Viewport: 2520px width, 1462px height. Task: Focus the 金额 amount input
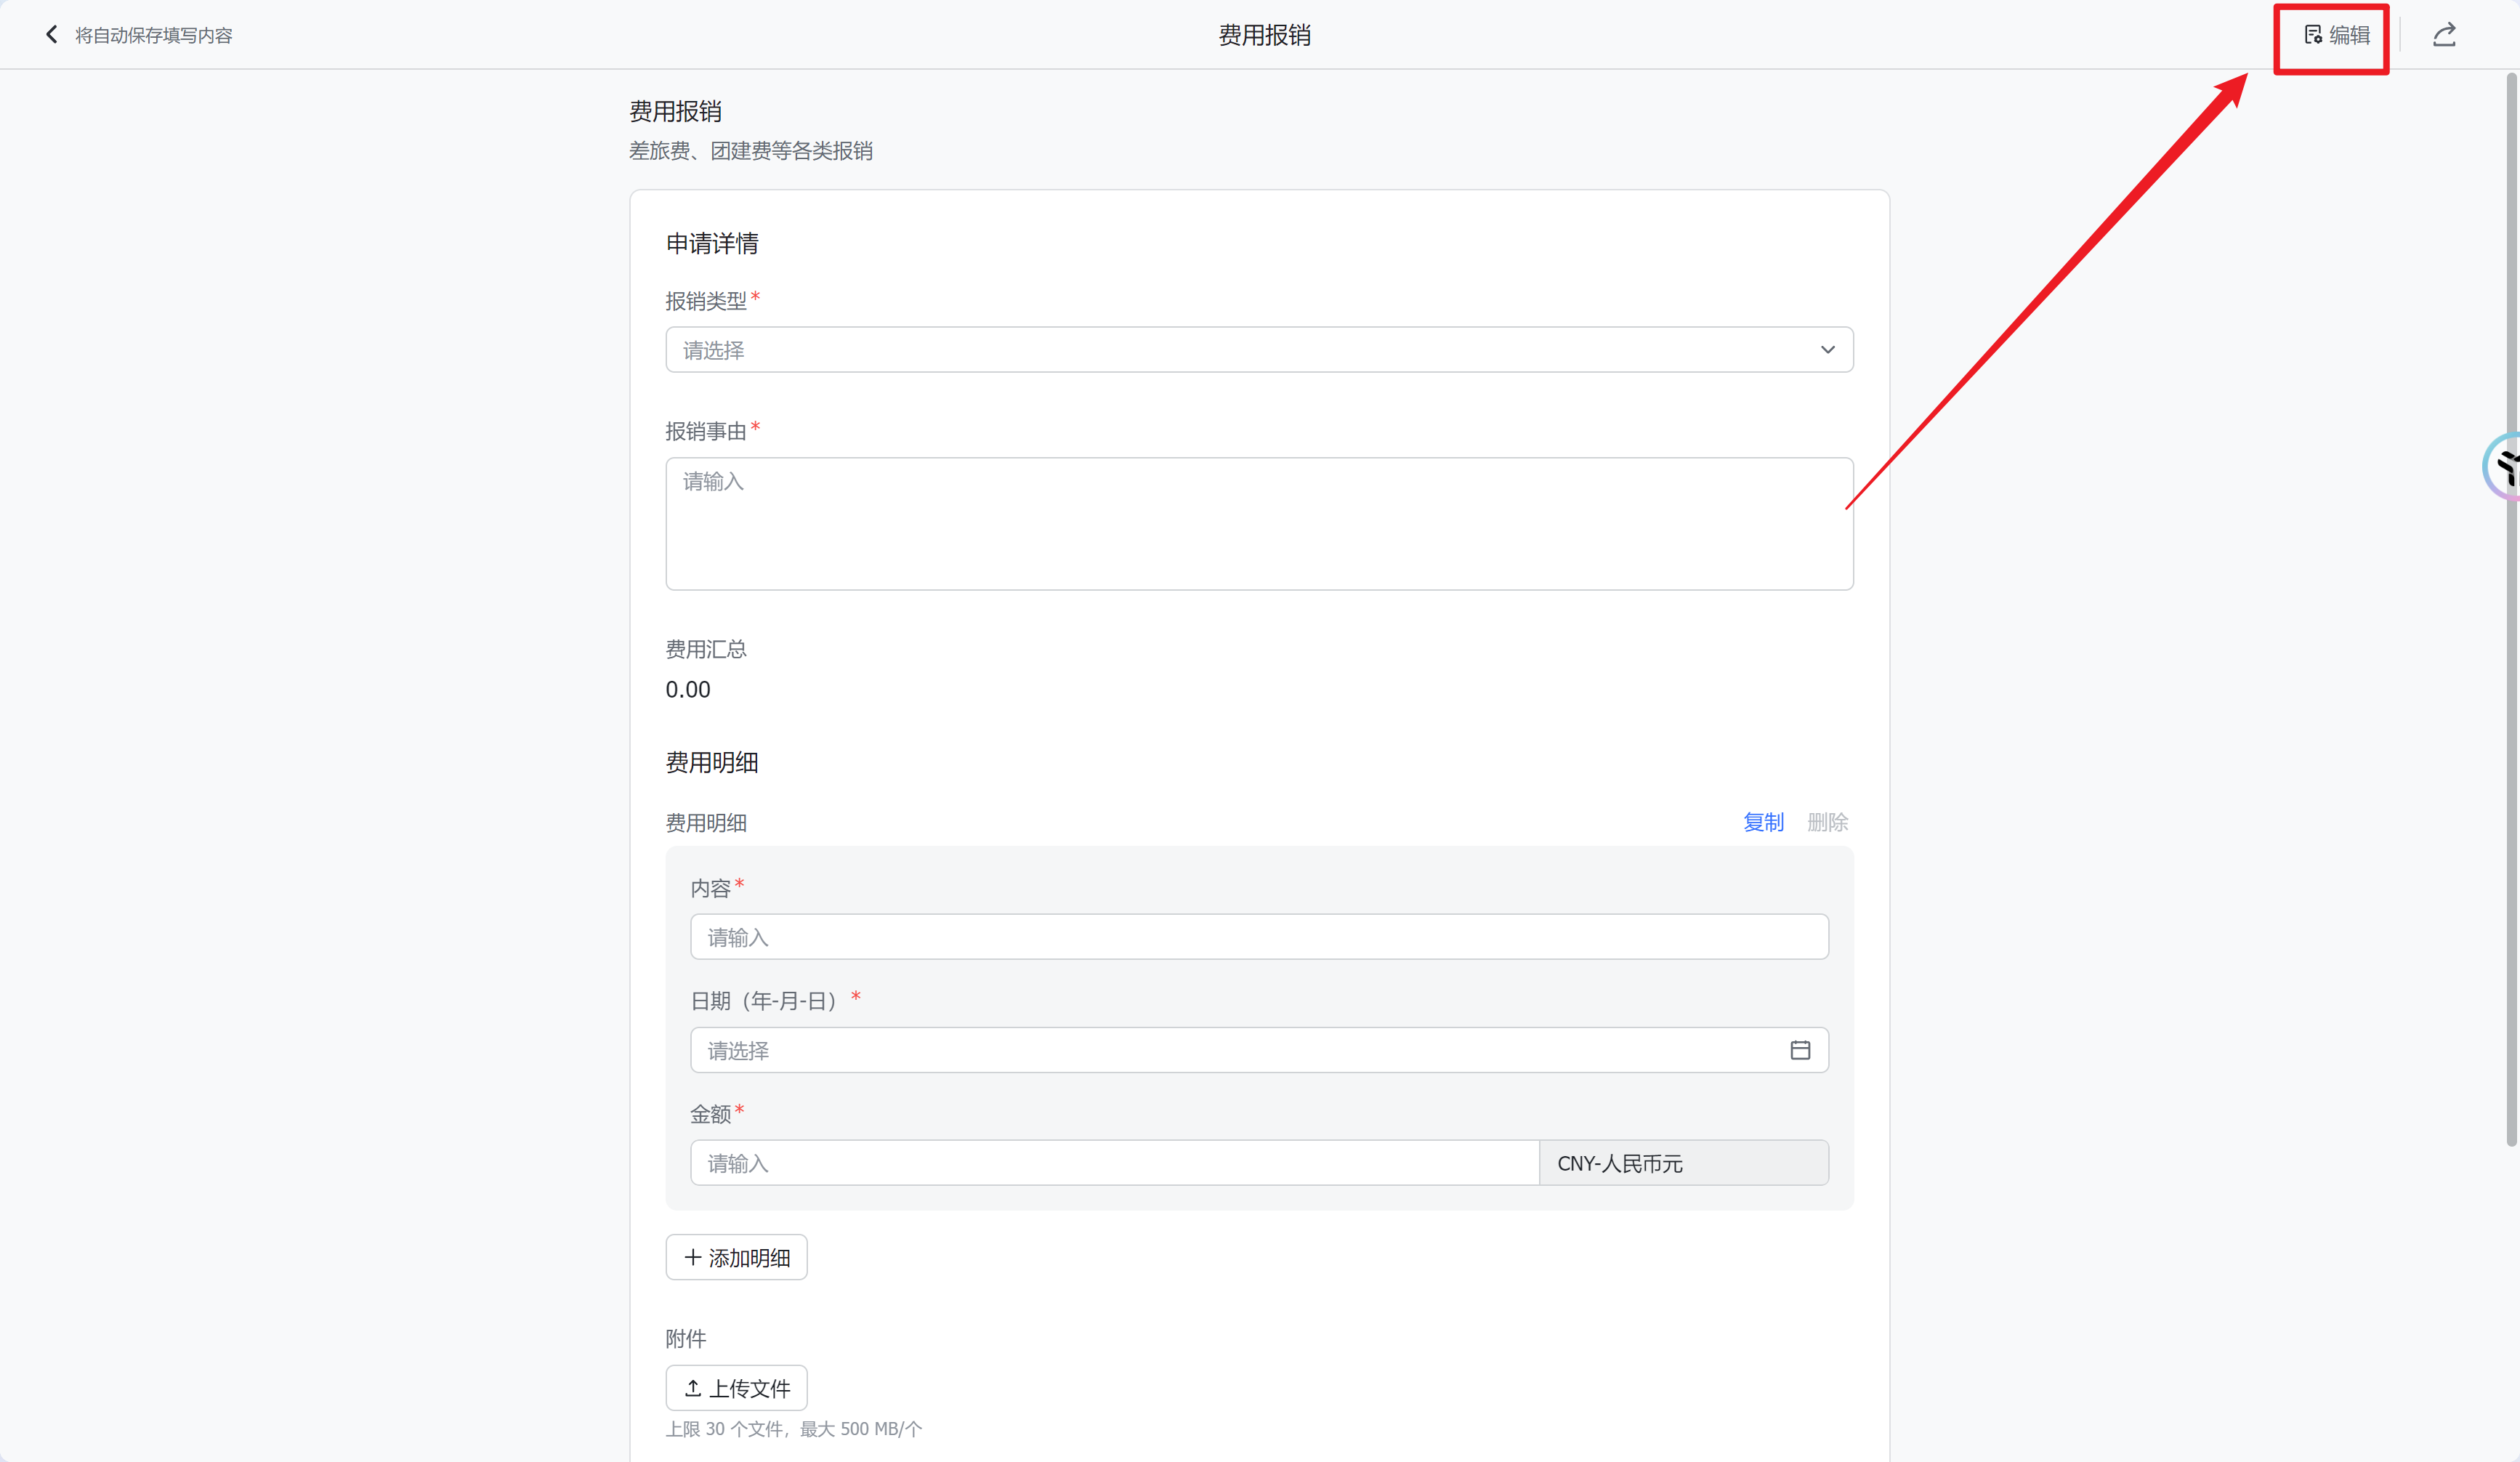click(x=1113, y=1163)
